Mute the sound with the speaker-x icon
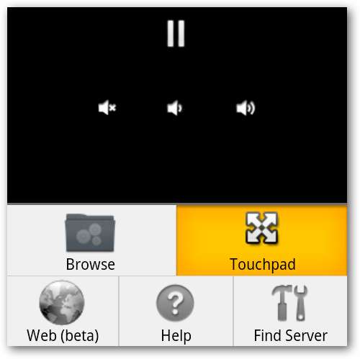360x359 pixels. click(107, 108)
